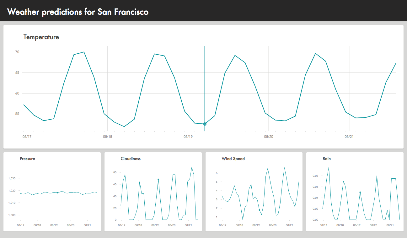
Task: Select the Pressure panel title
Action: click(27, 159)
